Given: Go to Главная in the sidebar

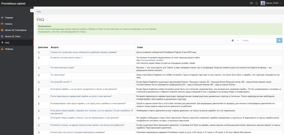Looking at the screenshot, I should [9, 18].
